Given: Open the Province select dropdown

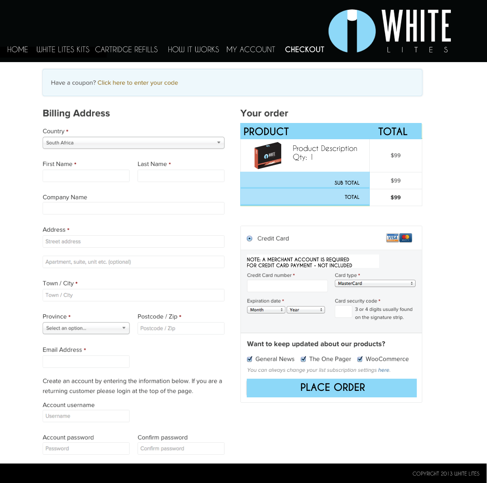Looking at the screenshot, I should (x=86, y=328).
